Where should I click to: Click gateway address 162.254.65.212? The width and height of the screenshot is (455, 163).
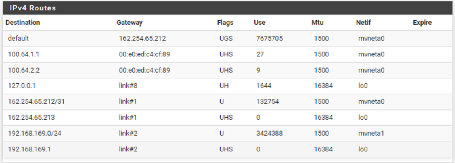click(x=142, y=39)
